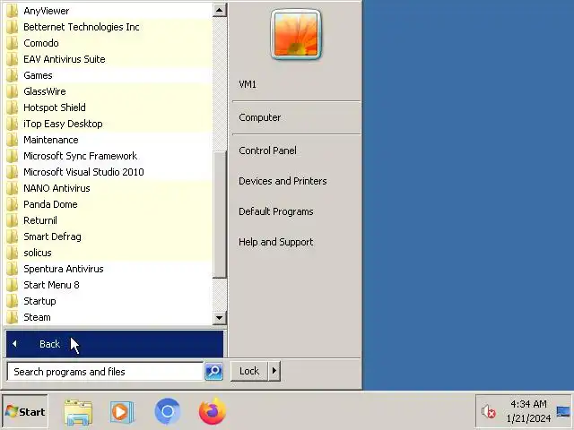
Task: Expand the EAV Antivirus Suite folder
Action: [109, 59]
